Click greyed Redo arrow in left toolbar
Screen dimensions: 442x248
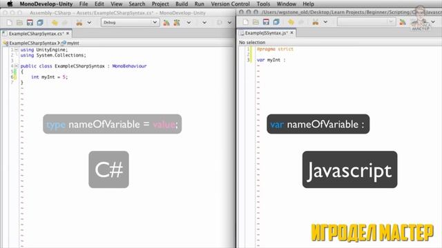tap(64, 23)
